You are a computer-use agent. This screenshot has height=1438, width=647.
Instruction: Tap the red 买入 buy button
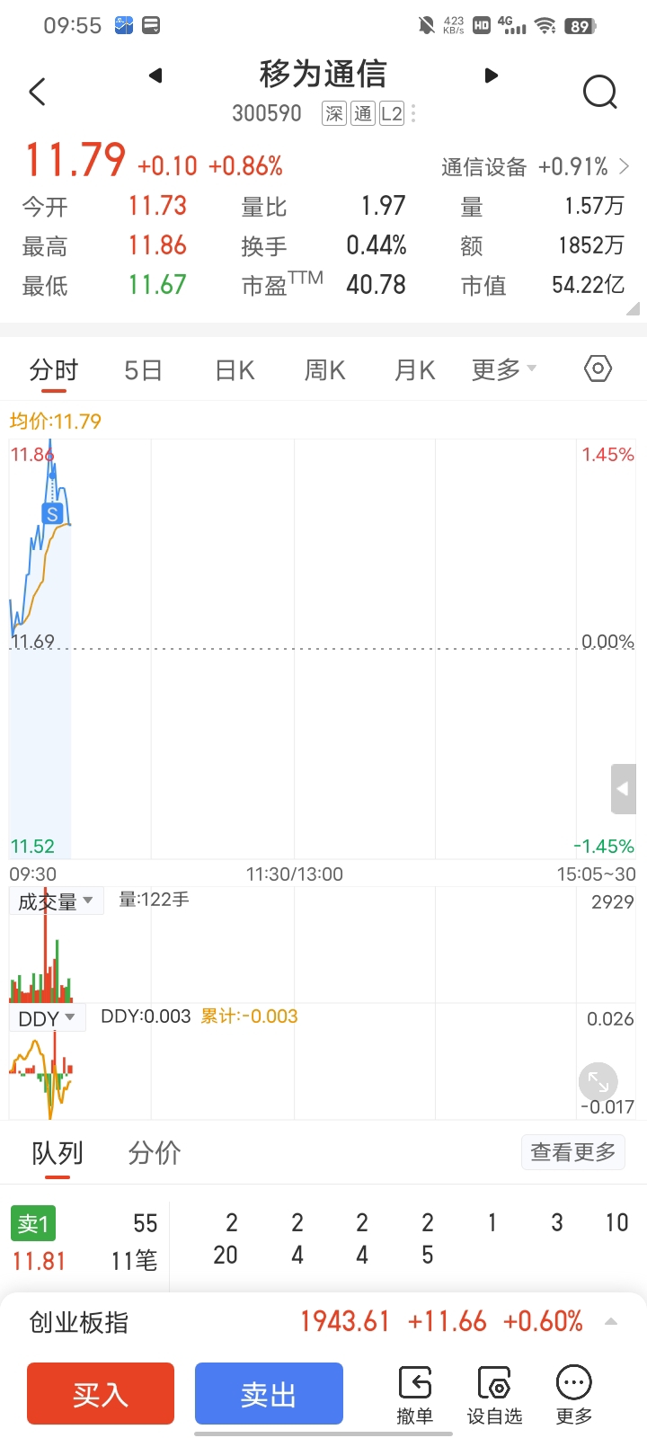click(101, 1394)
